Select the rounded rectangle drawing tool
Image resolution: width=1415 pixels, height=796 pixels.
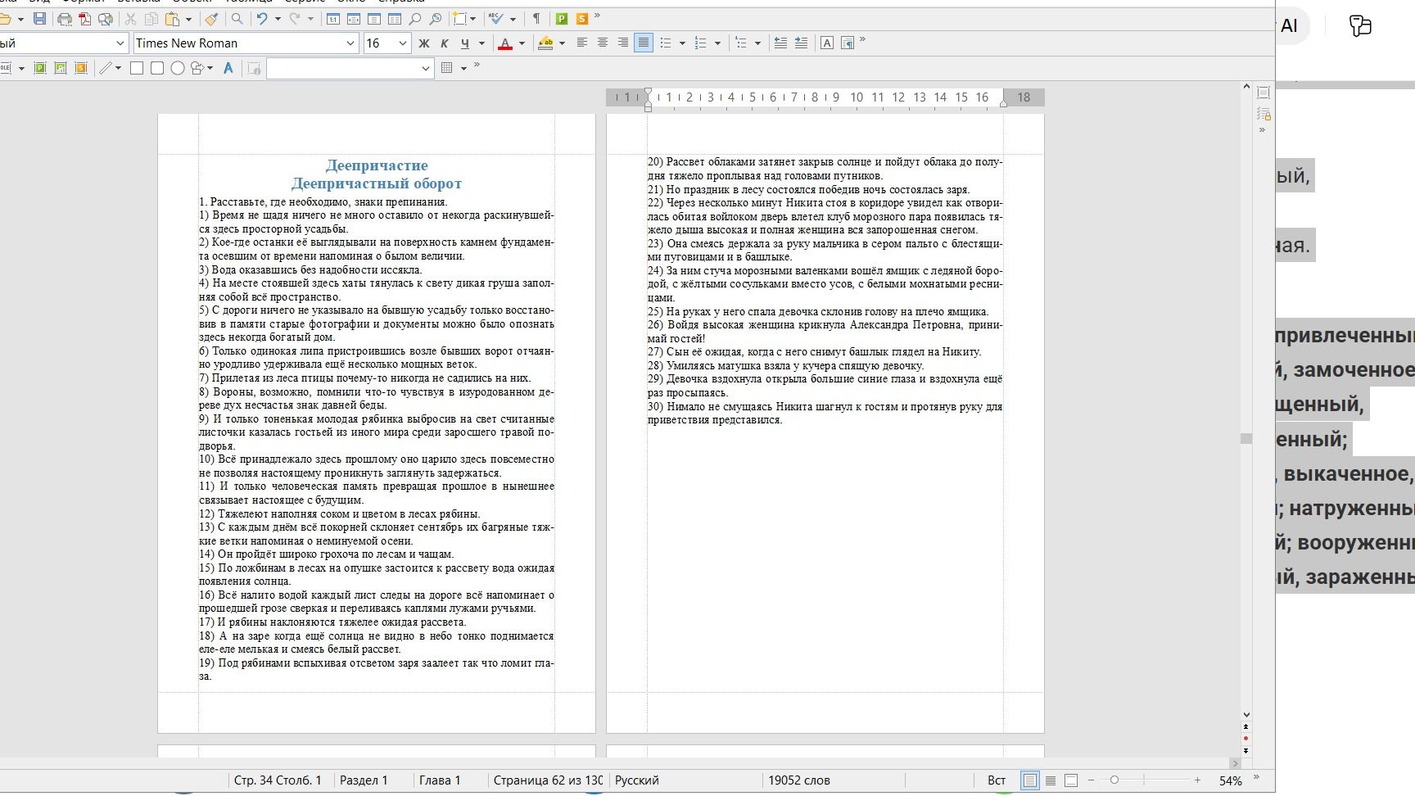click(157, 68)
